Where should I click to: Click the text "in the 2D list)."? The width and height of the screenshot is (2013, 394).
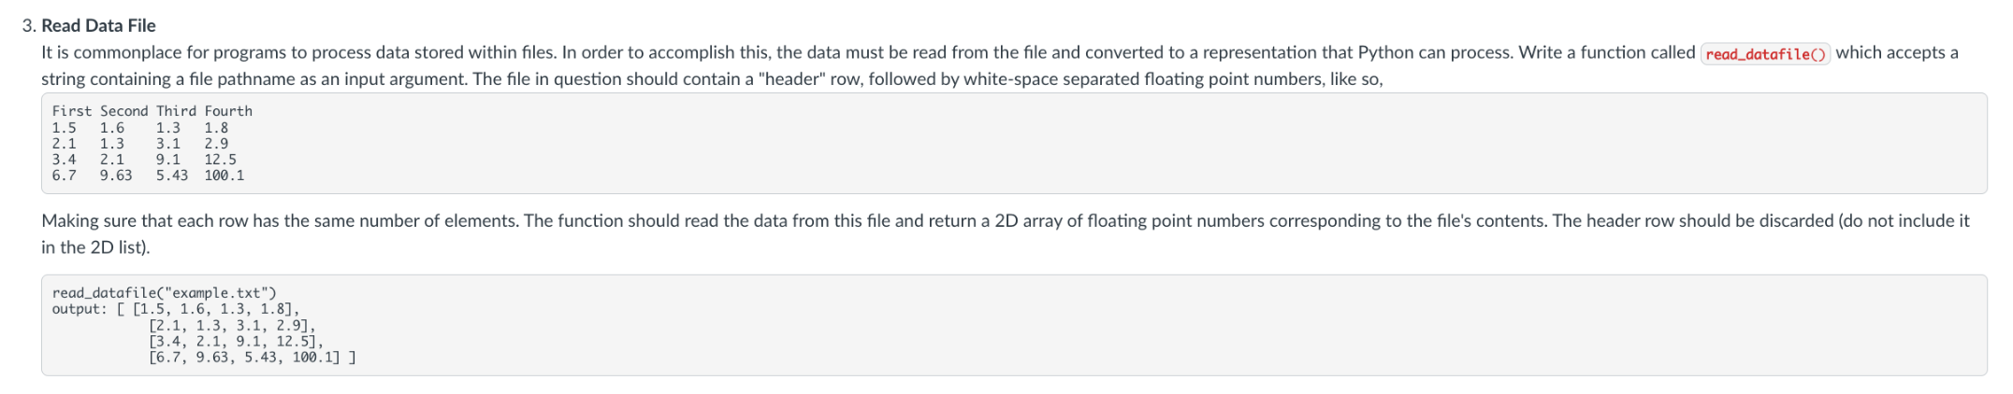coord(95,247)
